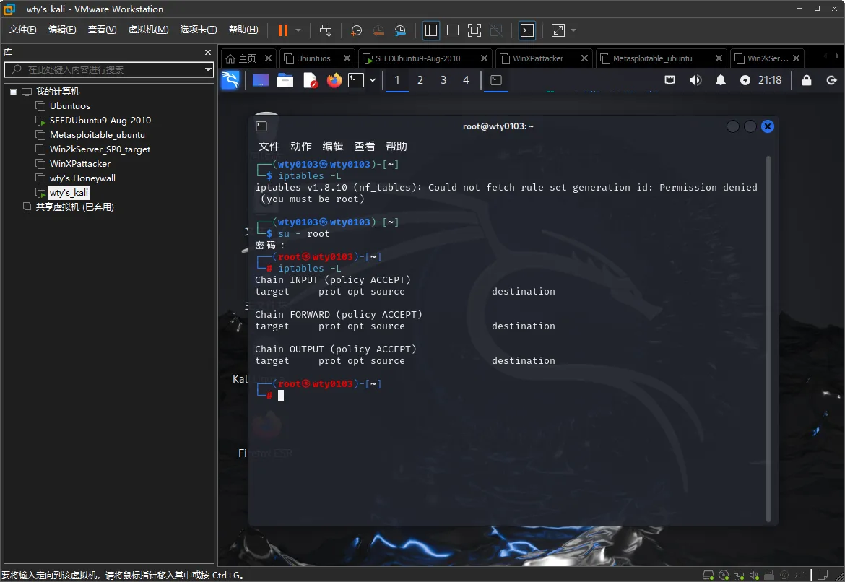The image size is (845, 582).
Task: Launch the terminal emulator from the Kali panel
Action: [x=356, y=80]
